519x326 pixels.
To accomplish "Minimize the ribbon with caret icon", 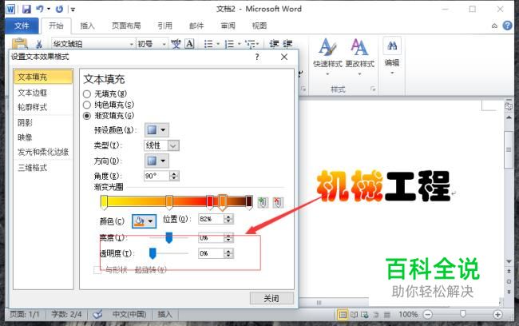I will (x=494, y=26).
